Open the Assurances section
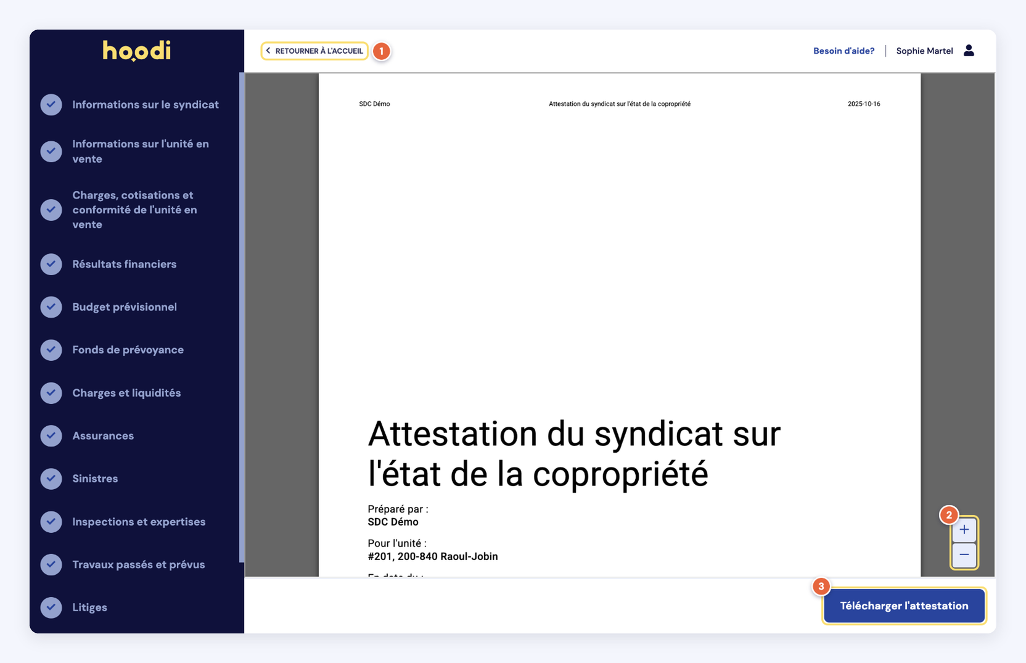Viewport: 1026px width, 663px height. [x=103, y=435]
